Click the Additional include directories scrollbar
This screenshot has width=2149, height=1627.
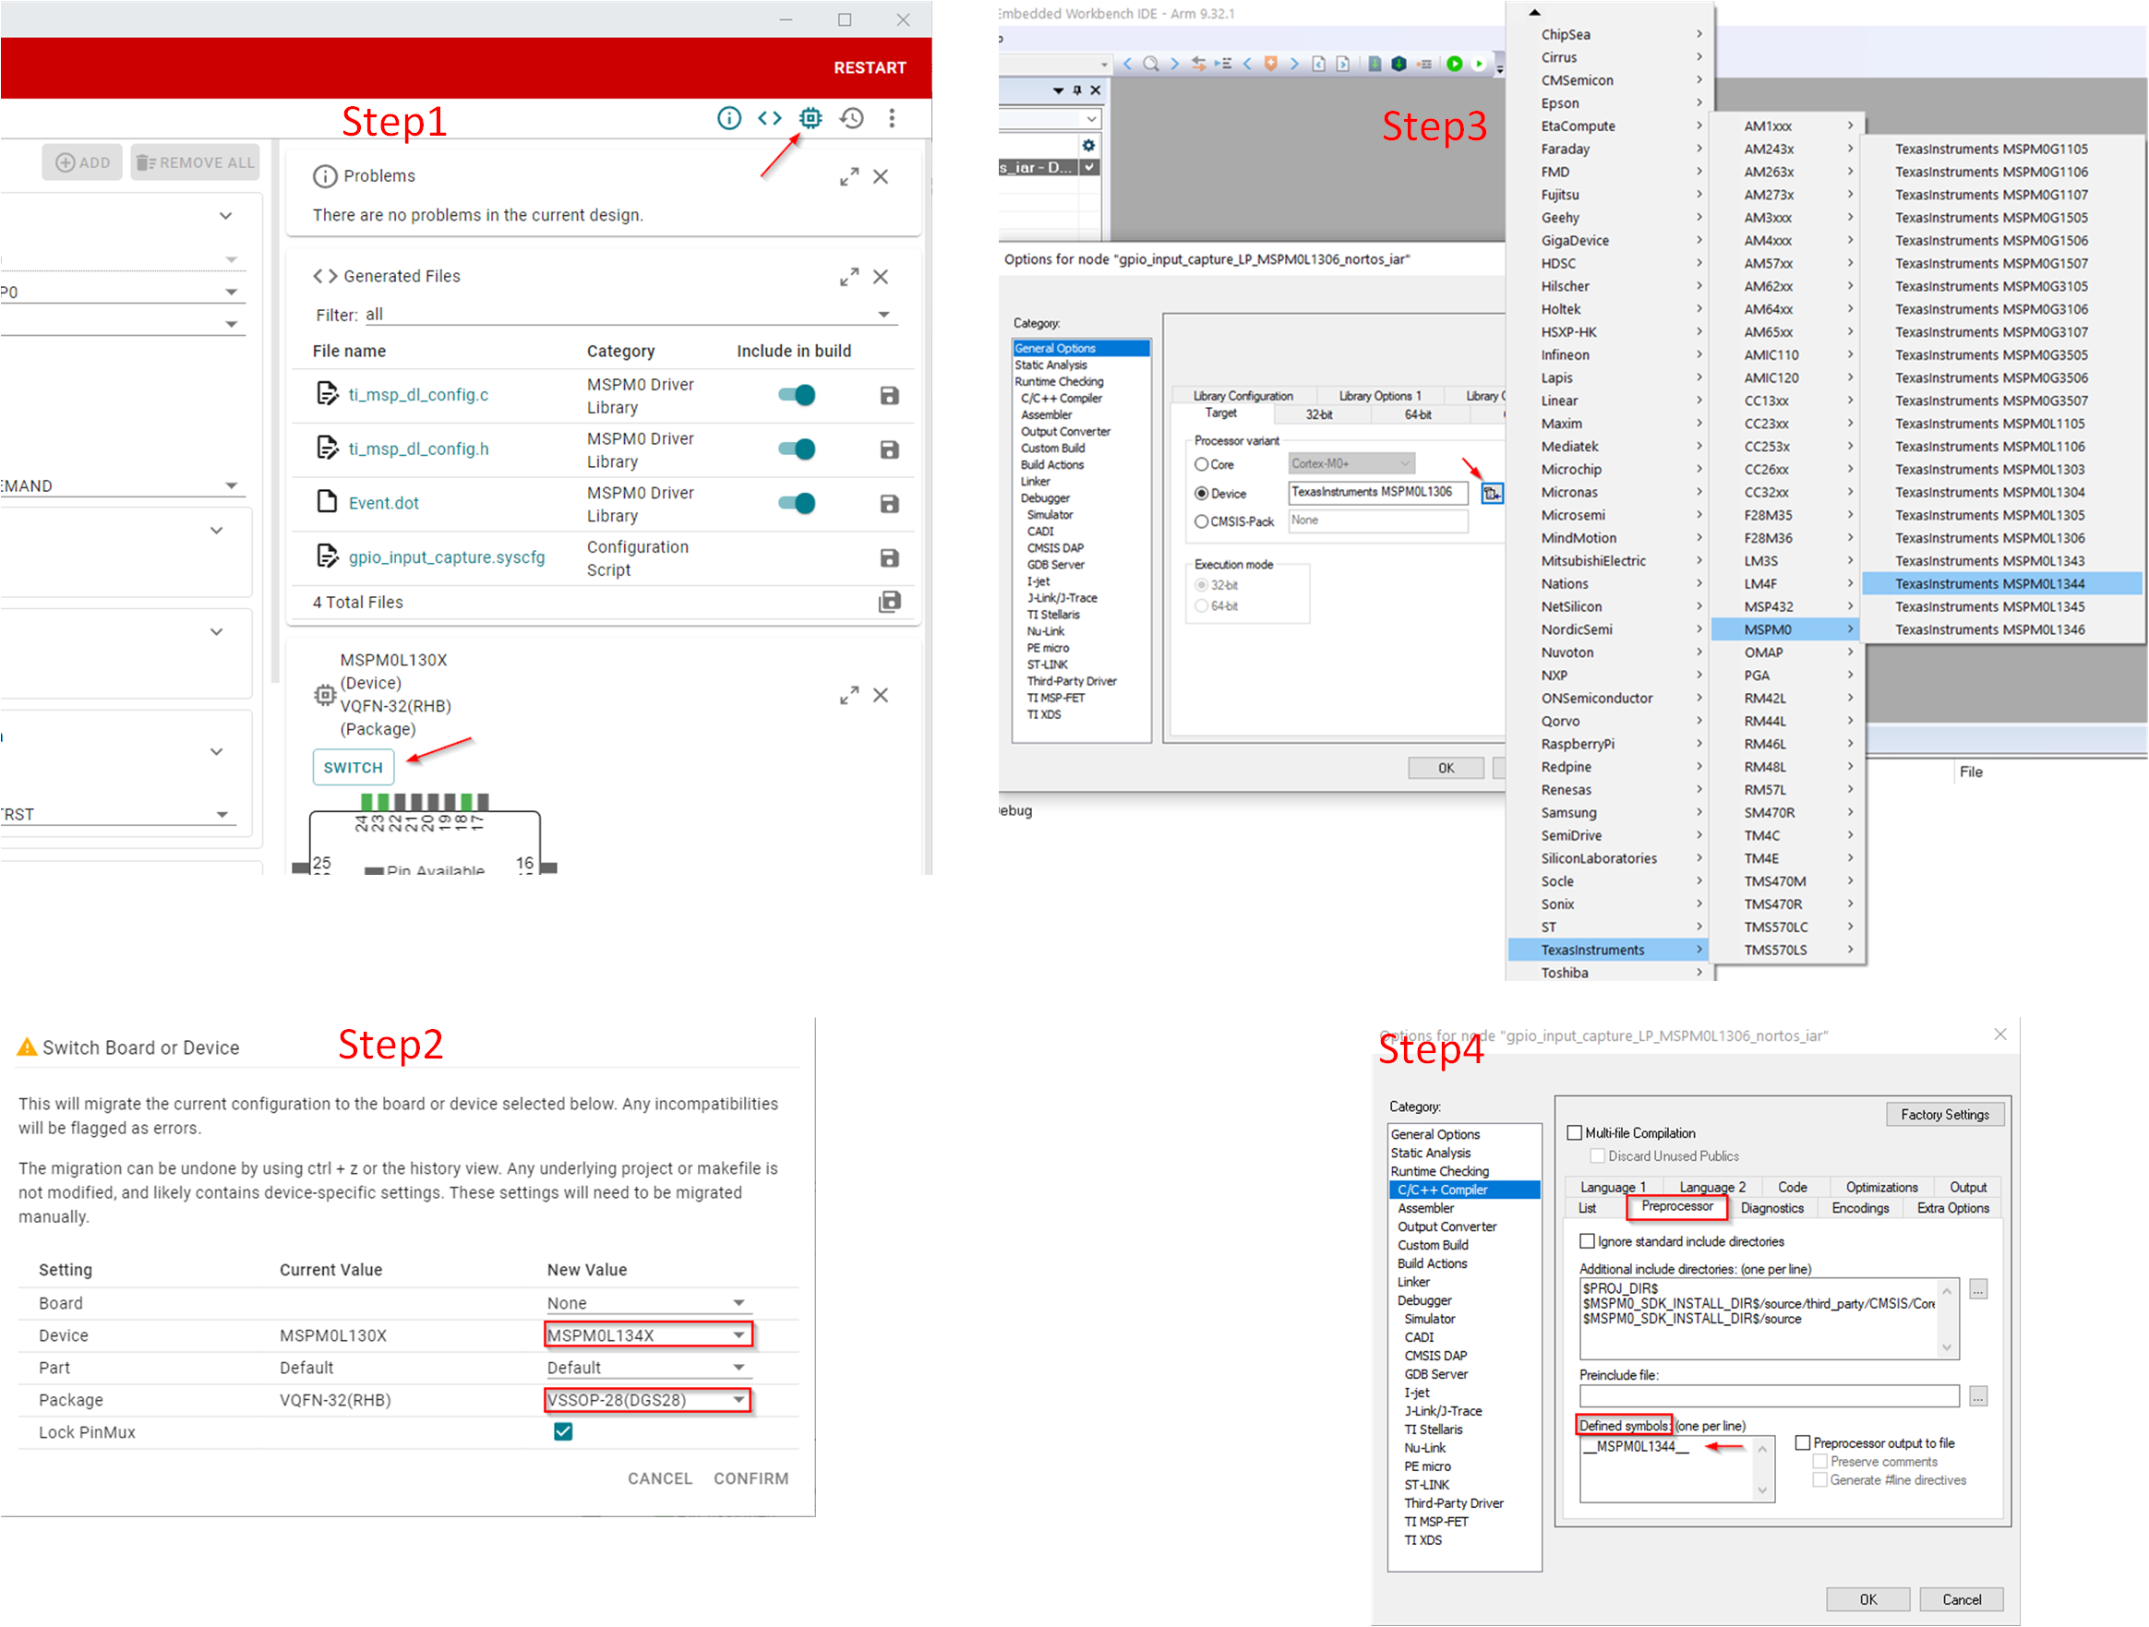(1946, 1319)
